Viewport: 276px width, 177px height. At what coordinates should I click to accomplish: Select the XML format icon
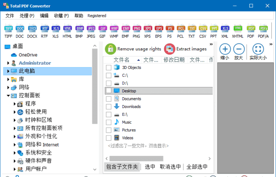click(225, 28)
